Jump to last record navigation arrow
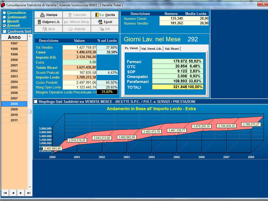The width and height of the screenshot is (268, 201). [x=29, y=193]
